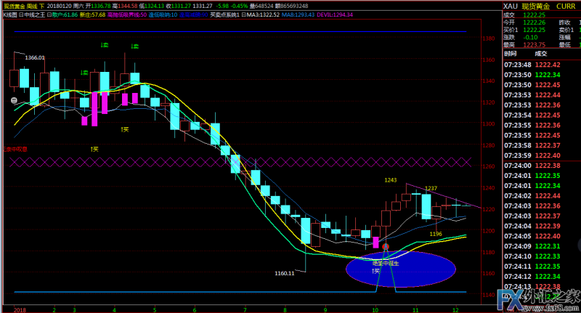
Task: Click the smiley face icon on chart
Action: (14, 99)
